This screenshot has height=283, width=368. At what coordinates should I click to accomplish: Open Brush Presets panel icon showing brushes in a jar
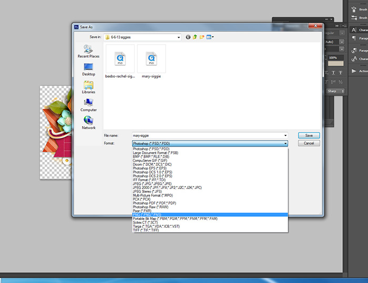[x=354, y=9]
